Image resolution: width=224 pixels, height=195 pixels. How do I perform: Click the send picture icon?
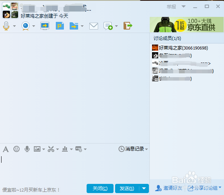(x=37, y=149)
